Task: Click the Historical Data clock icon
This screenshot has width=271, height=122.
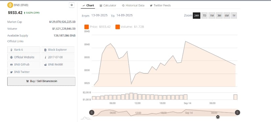Action: (123, 6)
